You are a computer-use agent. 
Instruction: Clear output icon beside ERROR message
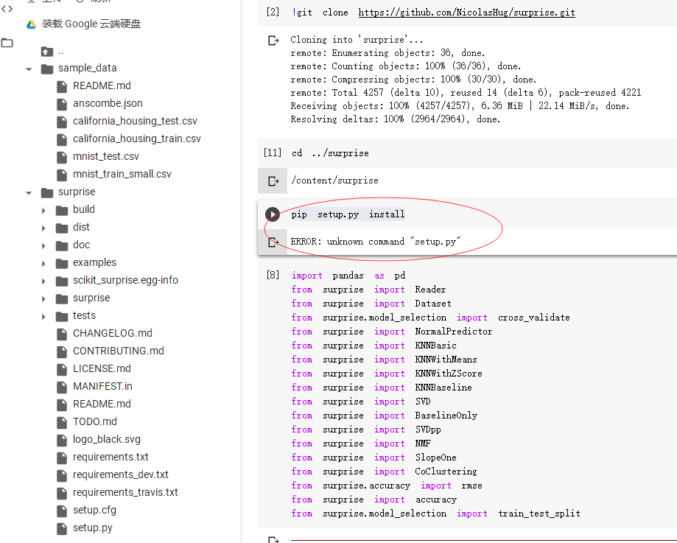[273, 242]
